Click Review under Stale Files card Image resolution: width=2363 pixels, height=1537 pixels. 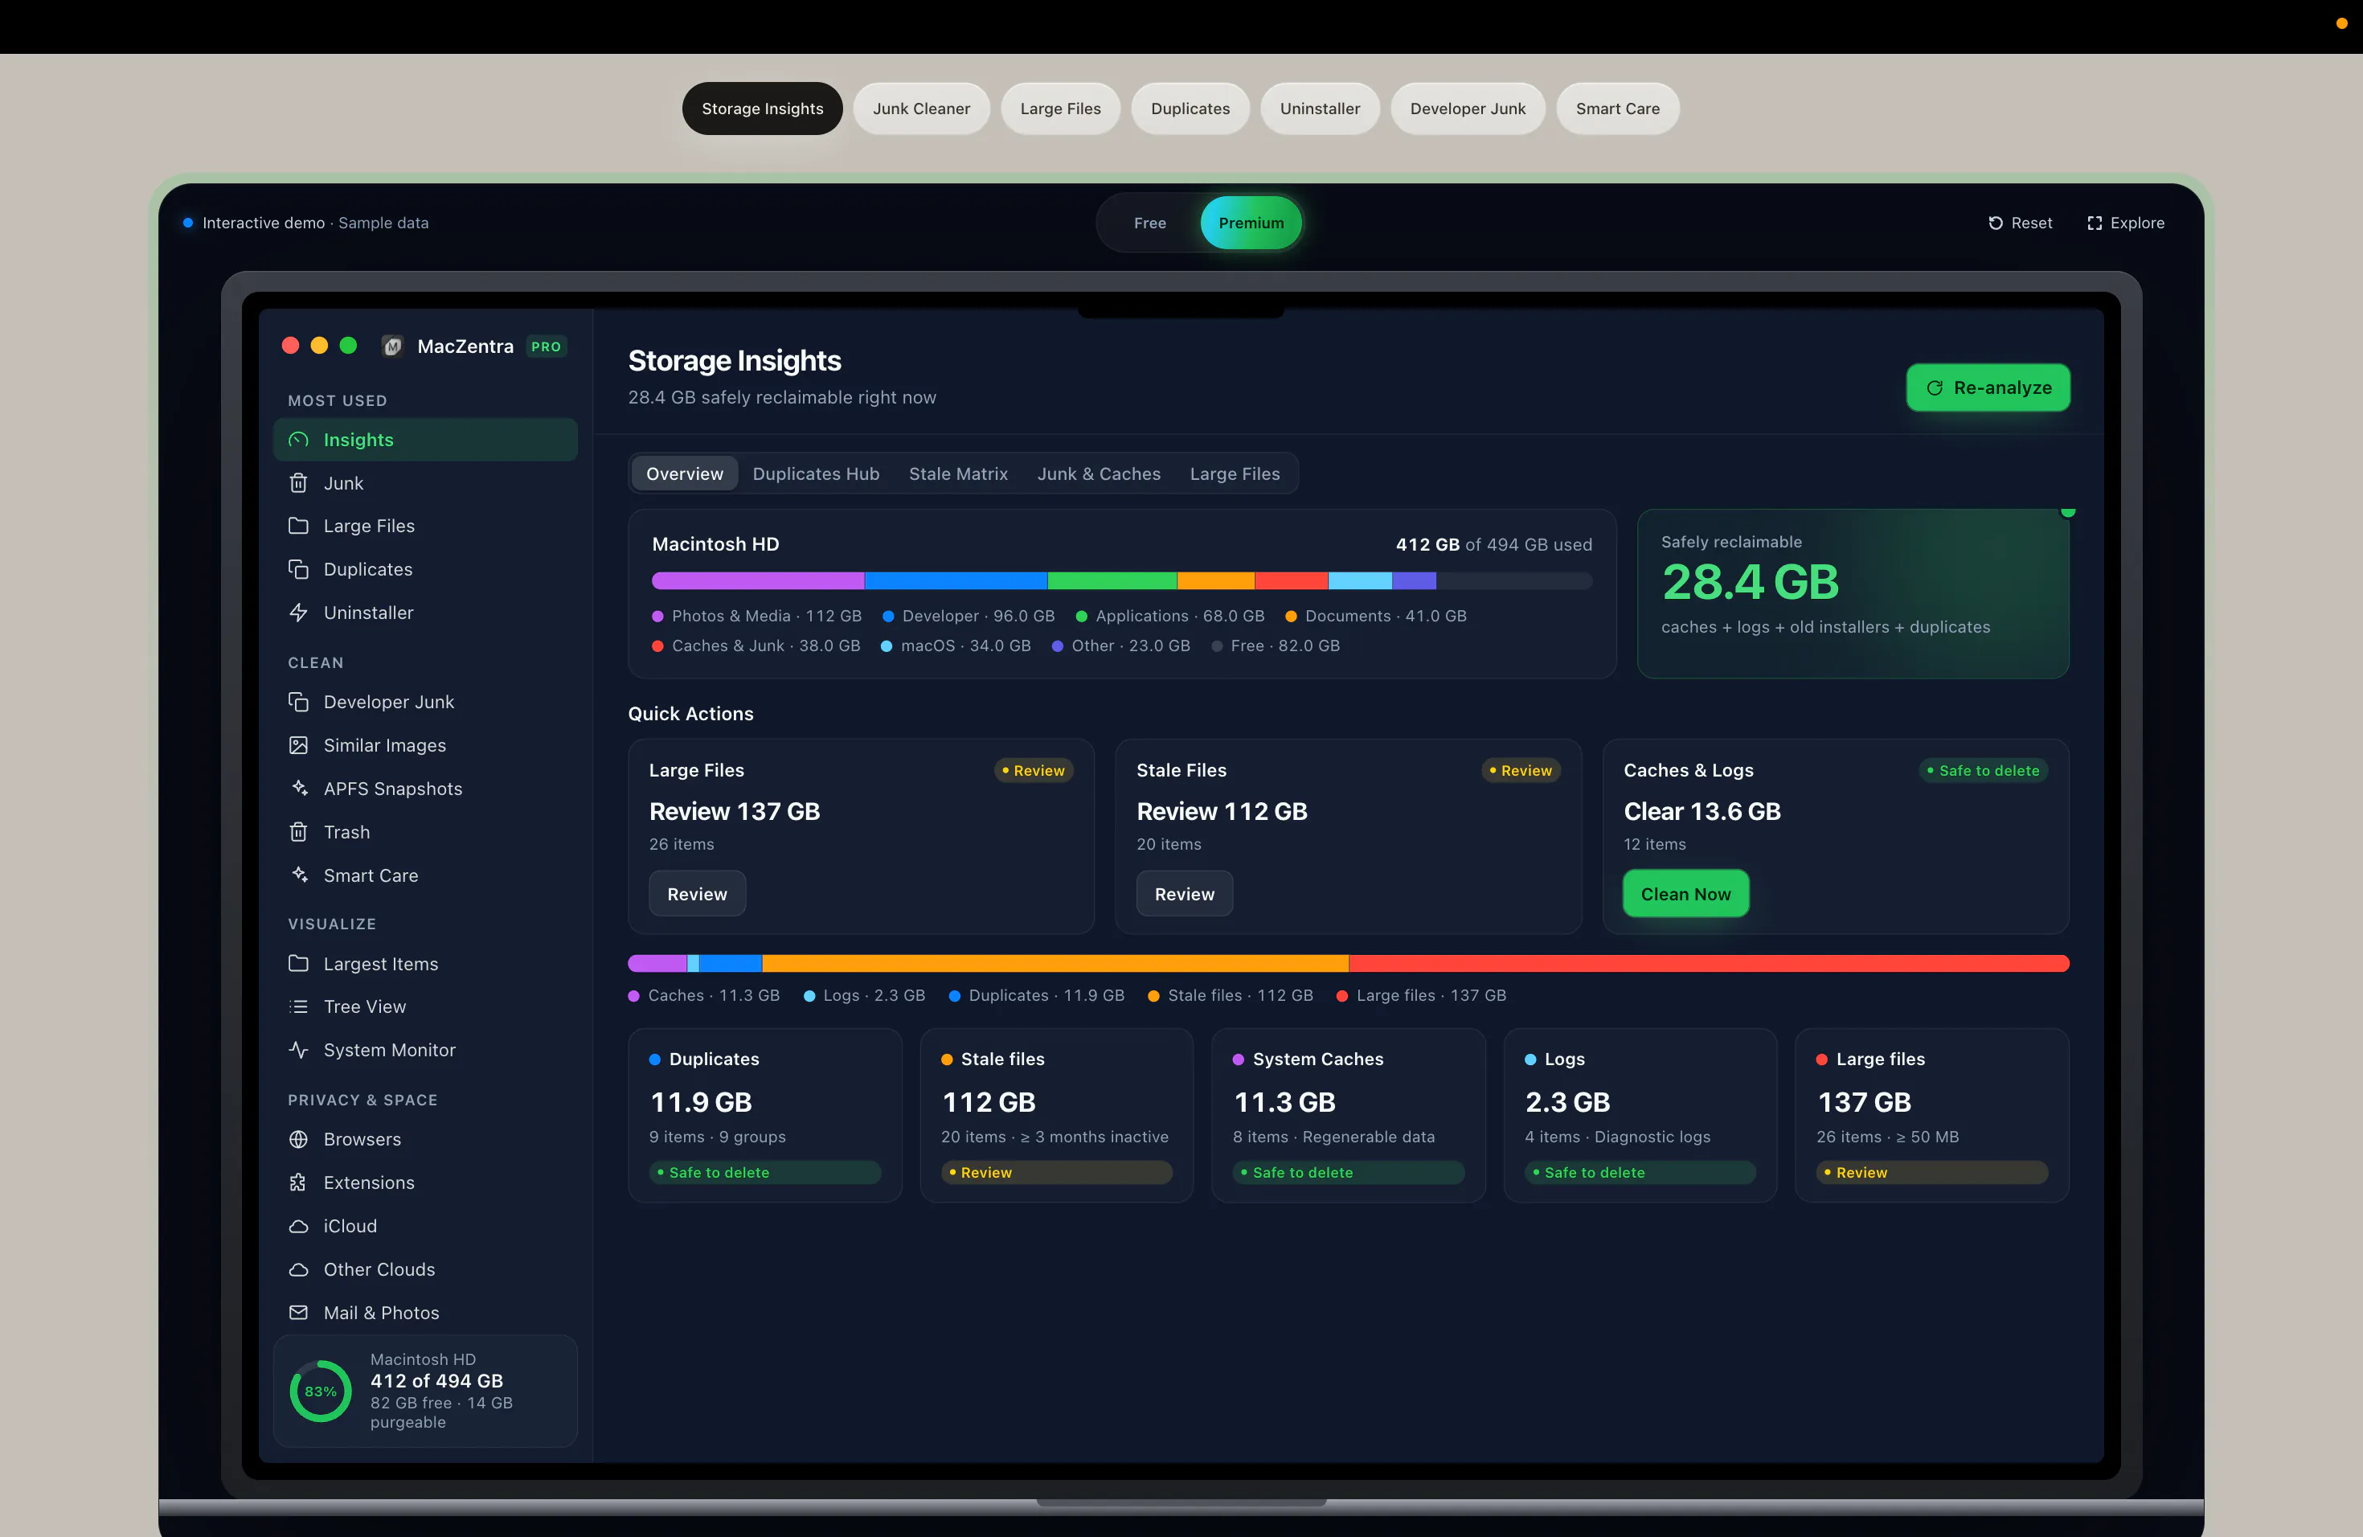coord(1185,894)
